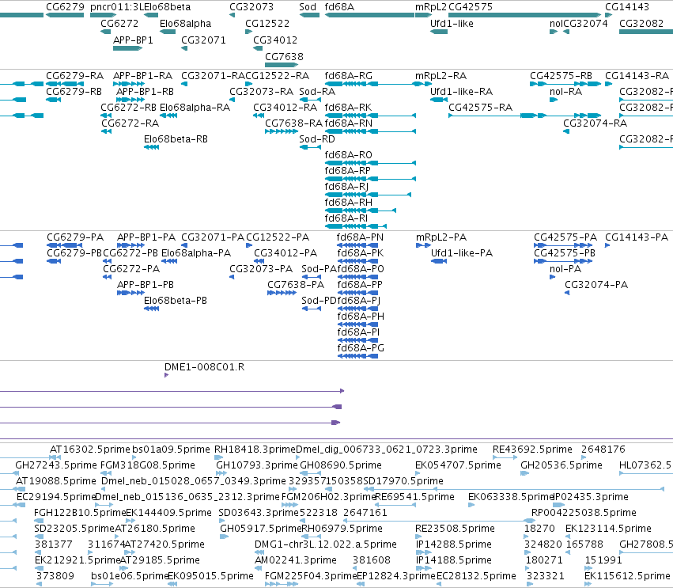Click protein APP-BP1-PB
The image size is (673, 588).
[145, 285]
